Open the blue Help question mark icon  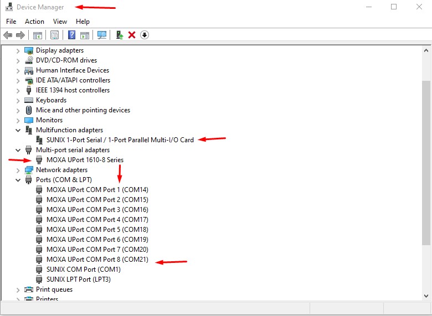tap(71, 35)
